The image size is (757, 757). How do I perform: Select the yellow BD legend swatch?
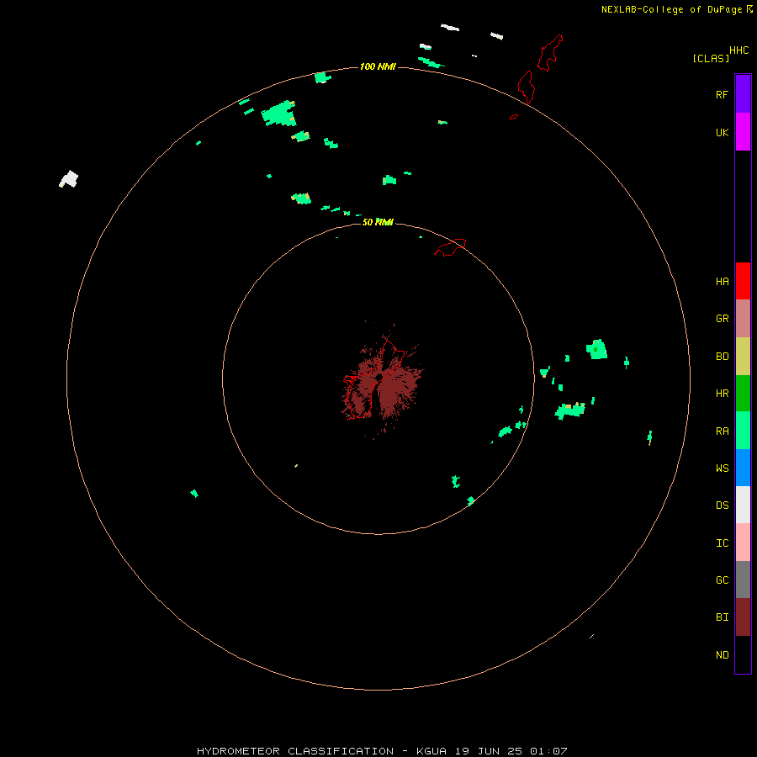pyautogui.click(x=743, y=357)
